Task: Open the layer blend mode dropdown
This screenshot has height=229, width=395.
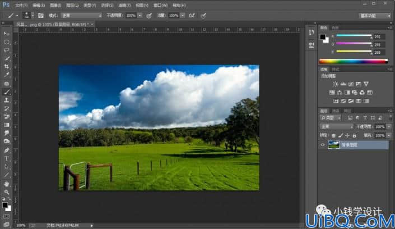Action: 336,126
